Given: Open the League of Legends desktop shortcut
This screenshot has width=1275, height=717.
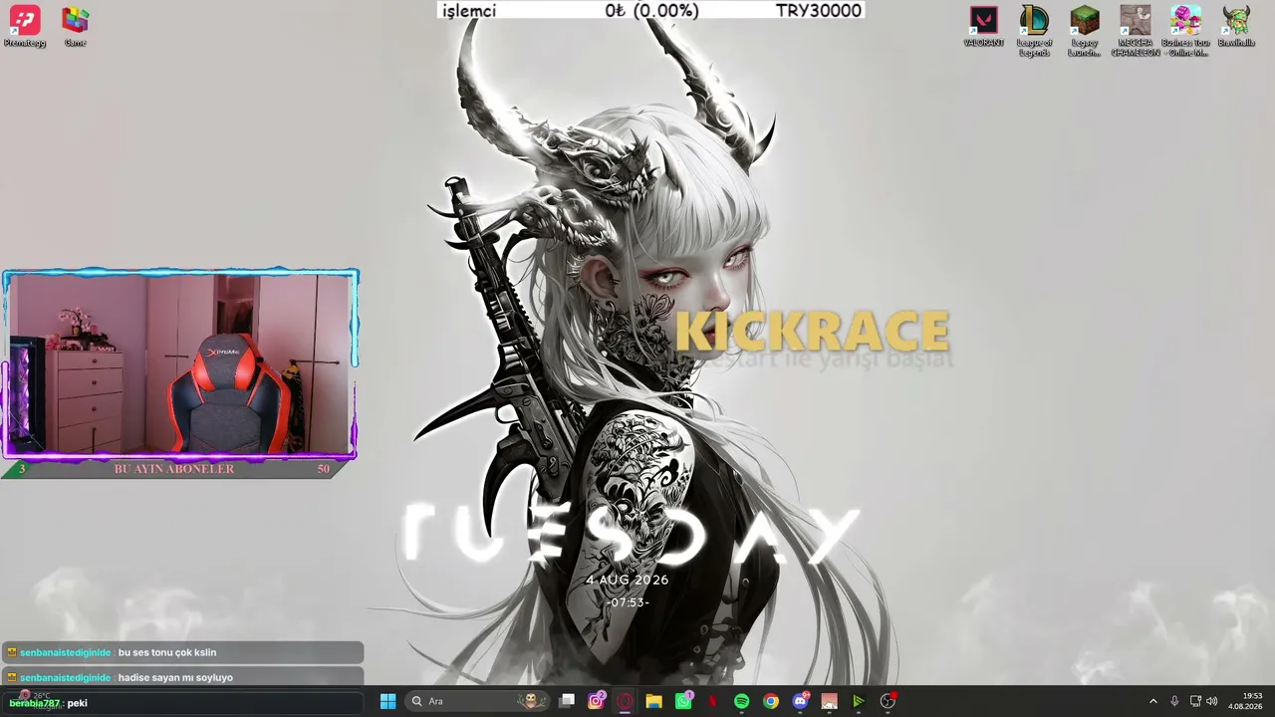Looking at the screenshot, I should [1034, 31].
